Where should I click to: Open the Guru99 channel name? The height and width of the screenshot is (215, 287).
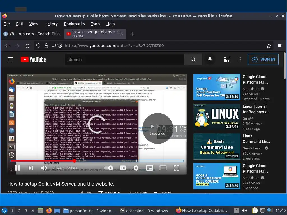[248, 118]
